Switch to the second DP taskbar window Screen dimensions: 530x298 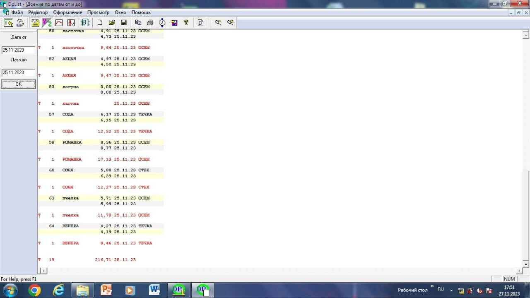[203, 290]
